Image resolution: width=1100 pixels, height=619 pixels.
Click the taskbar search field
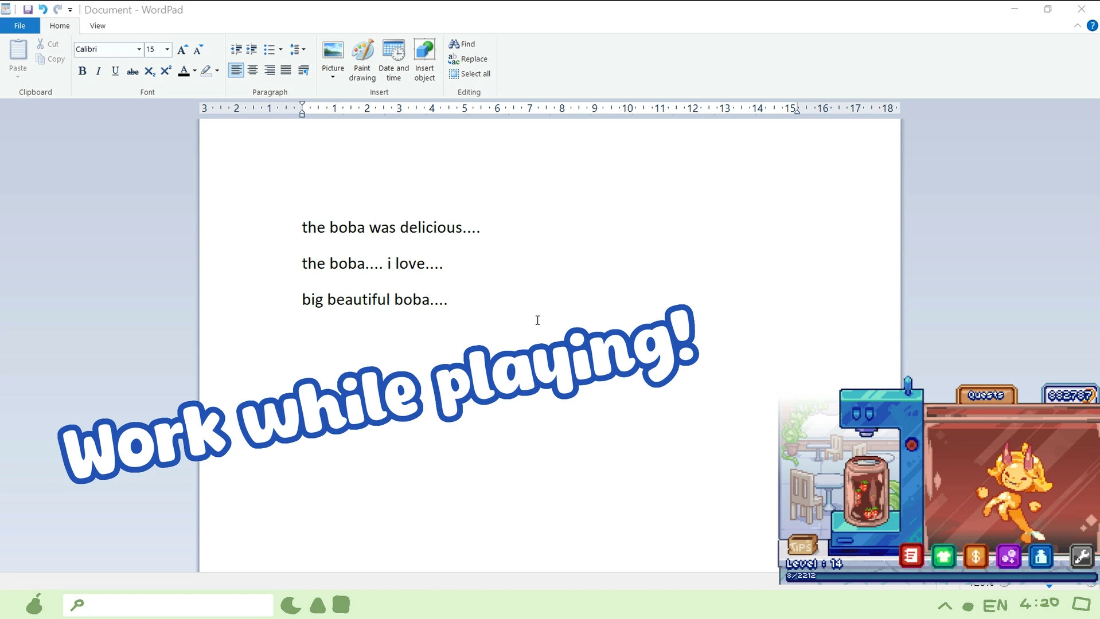coord(168,605)
